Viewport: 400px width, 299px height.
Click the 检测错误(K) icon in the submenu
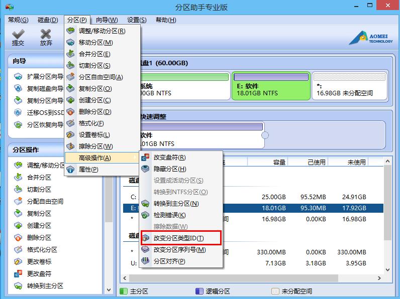145,215
